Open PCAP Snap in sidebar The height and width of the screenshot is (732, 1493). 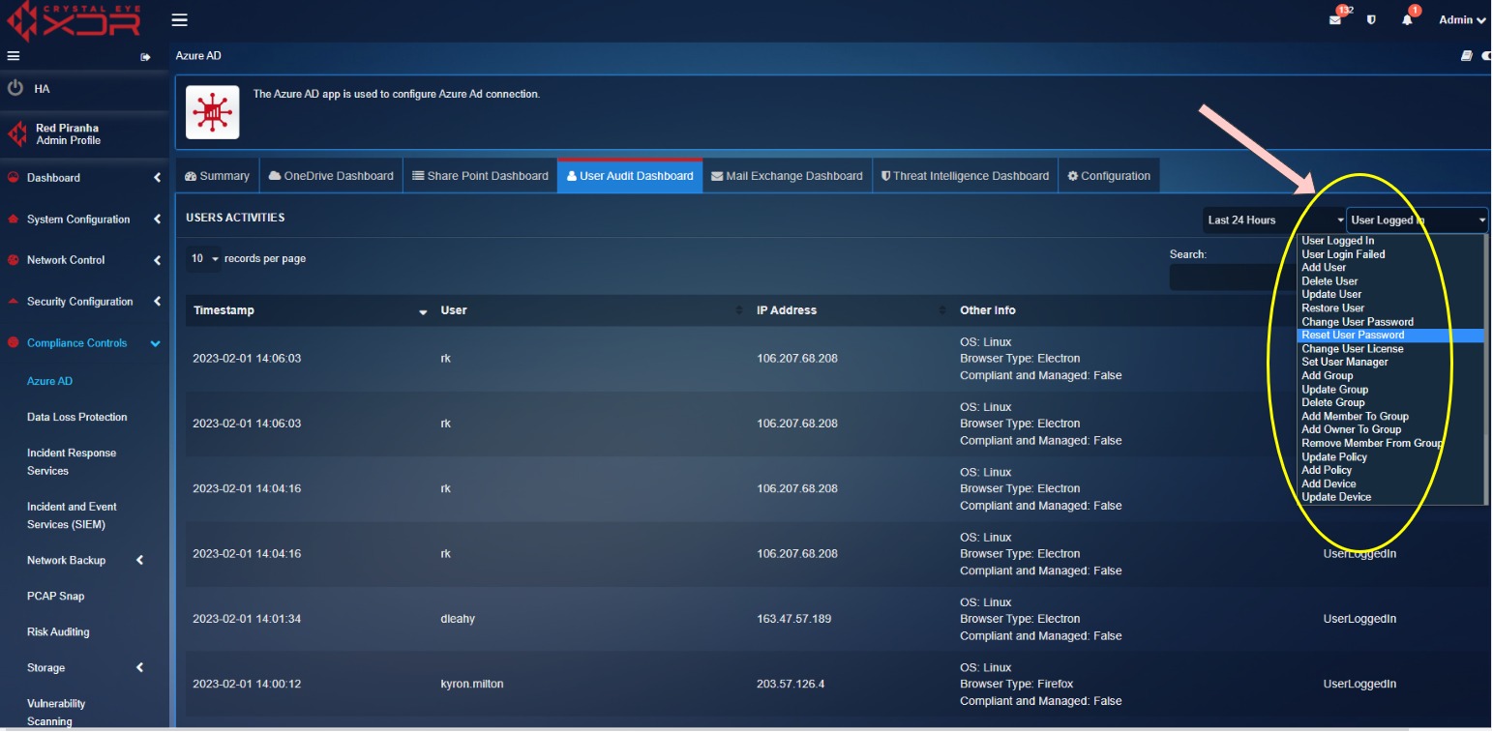[x=56, y=596]
